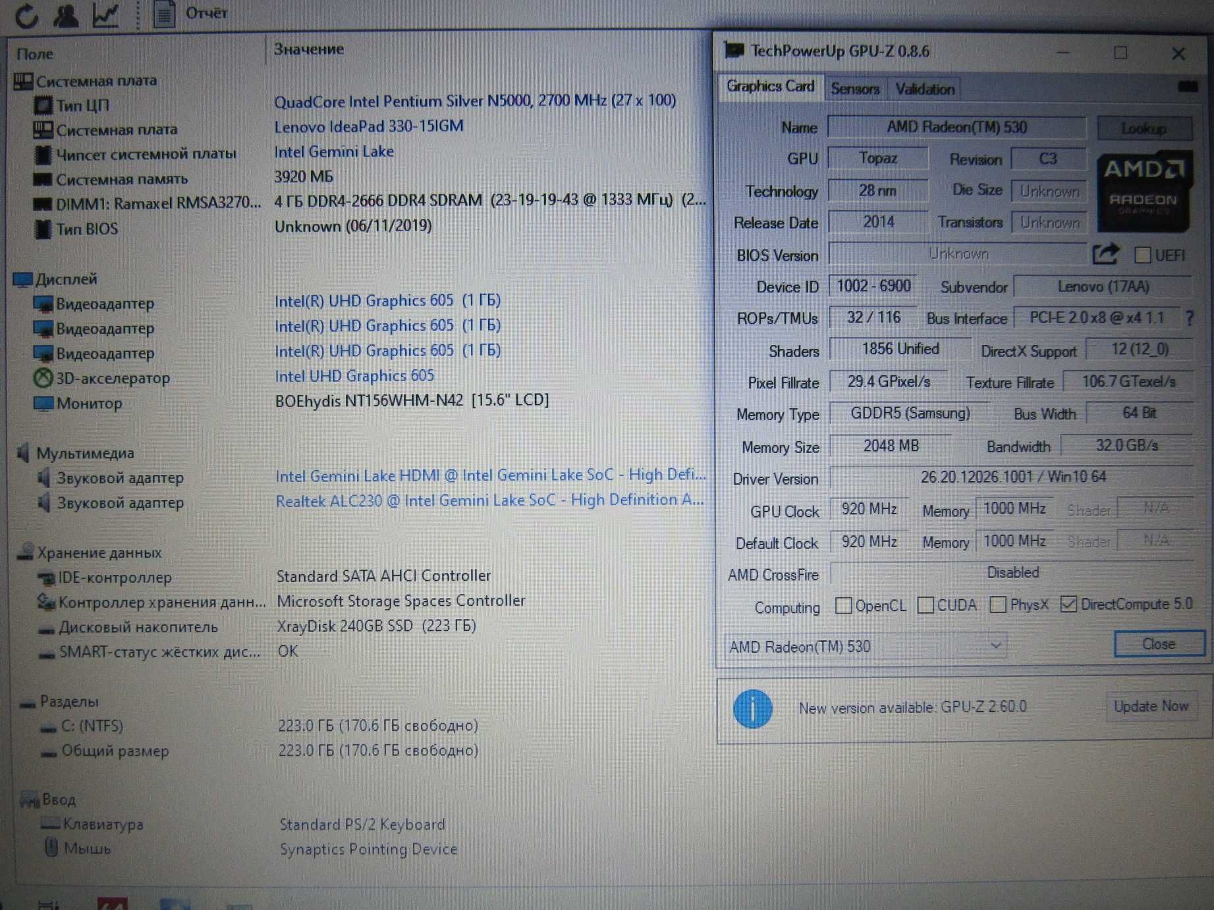
Task: Toggle the DirectCompute 5.0 checkbox
Action: tap(1069, 604)
